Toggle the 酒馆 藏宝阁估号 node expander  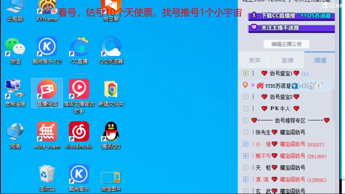[246, 179]
